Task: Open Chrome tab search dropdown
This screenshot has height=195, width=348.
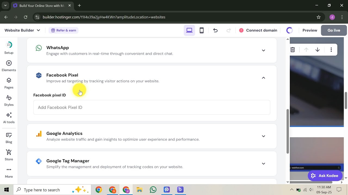Action: (5, 5)
